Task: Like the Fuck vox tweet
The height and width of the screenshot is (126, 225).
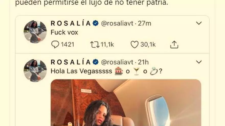Action: tap(134, 45)
